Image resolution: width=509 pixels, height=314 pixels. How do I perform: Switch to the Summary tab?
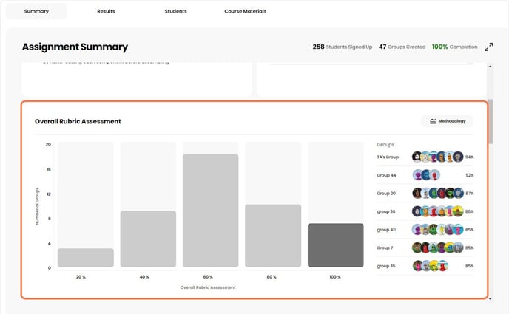[36, 11]
